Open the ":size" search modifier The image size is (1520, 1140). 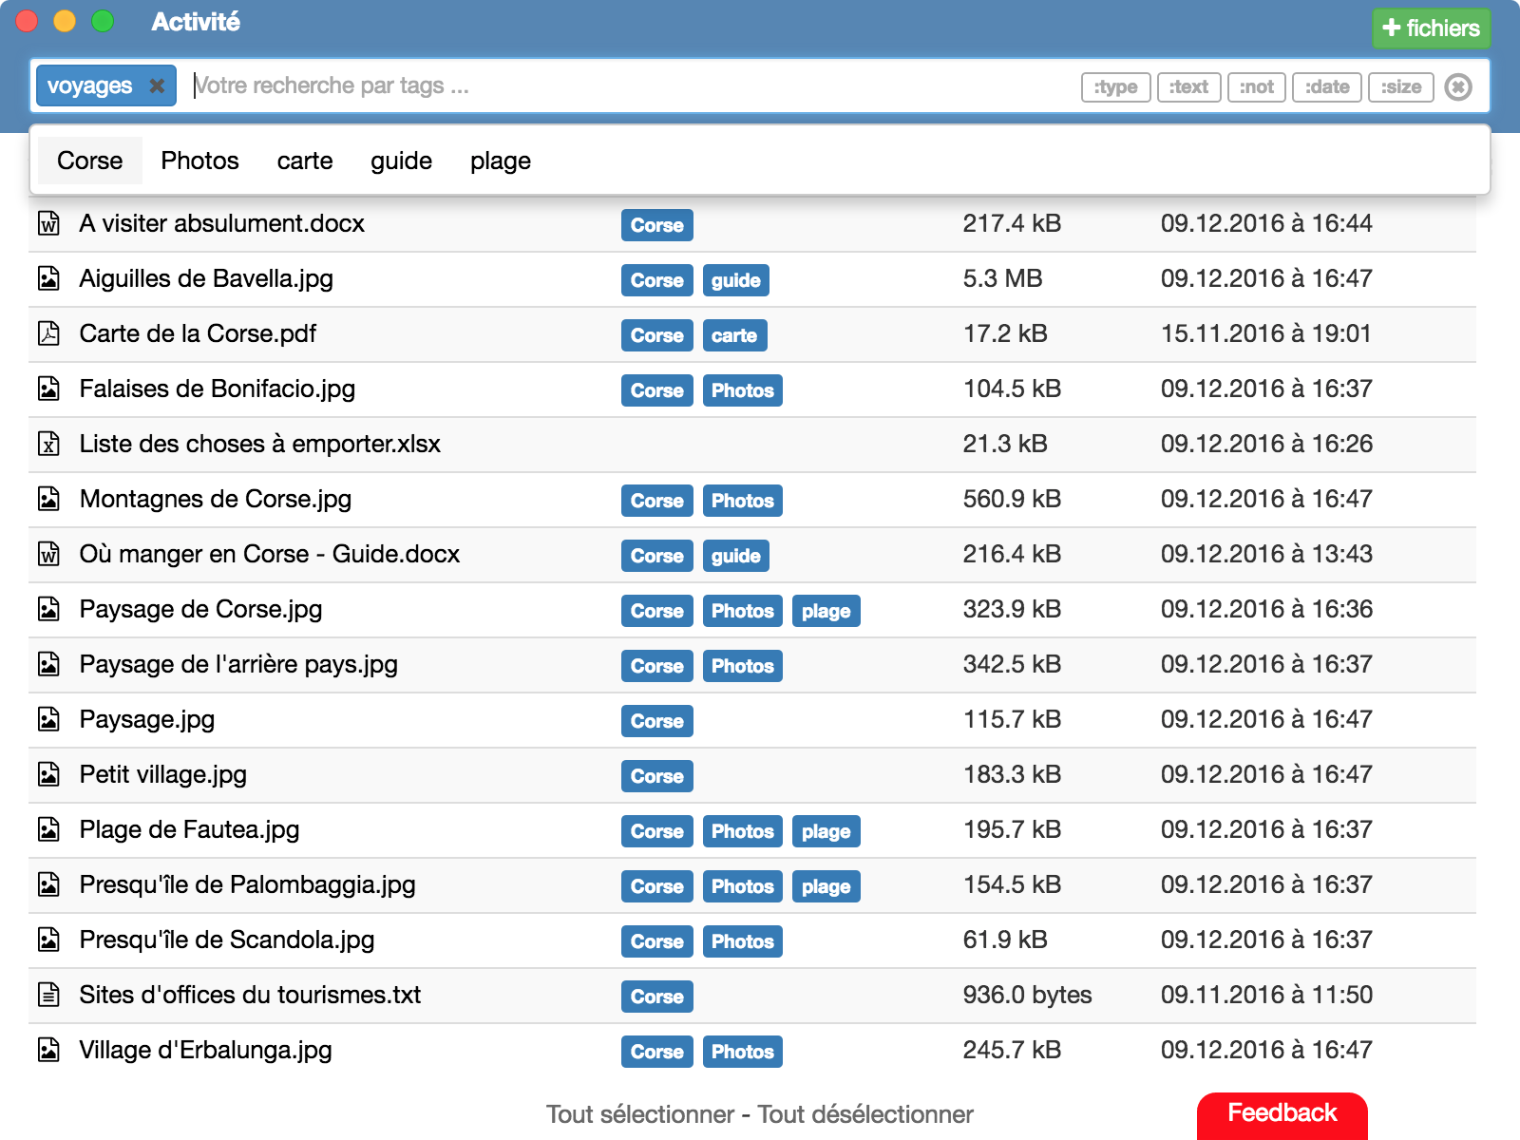(x=1401, y=86)
